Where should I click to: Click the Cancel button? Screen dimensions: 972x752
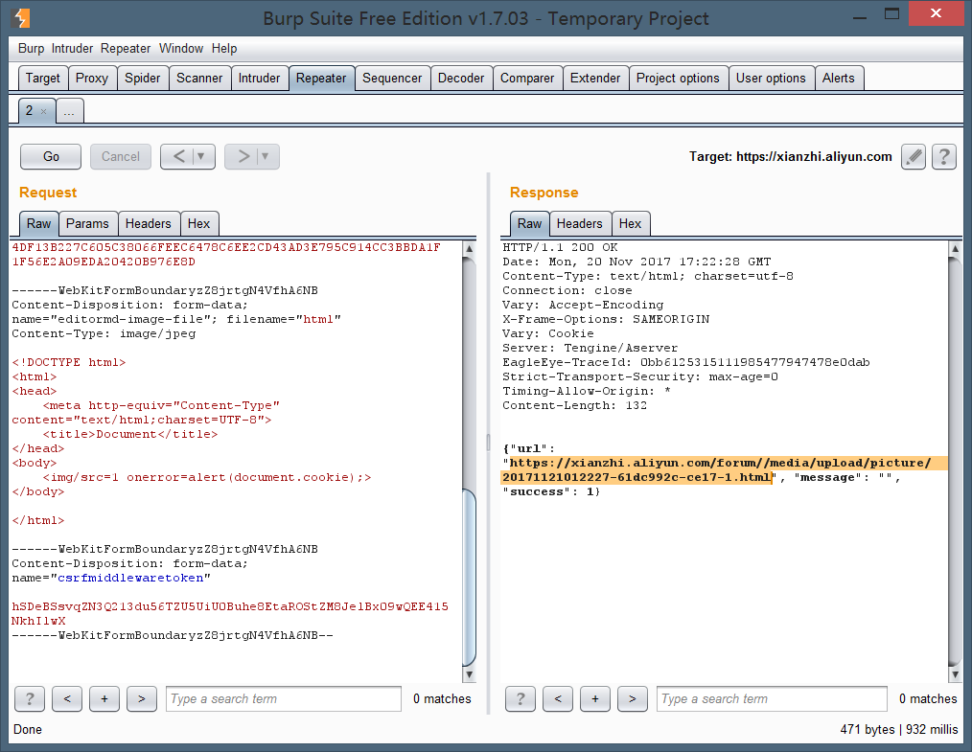coord(121,157)
